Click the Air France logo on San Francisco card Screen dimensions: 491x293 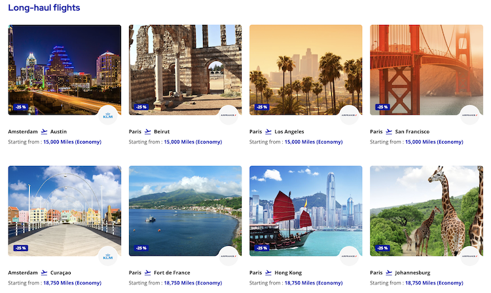click(469, 115)
